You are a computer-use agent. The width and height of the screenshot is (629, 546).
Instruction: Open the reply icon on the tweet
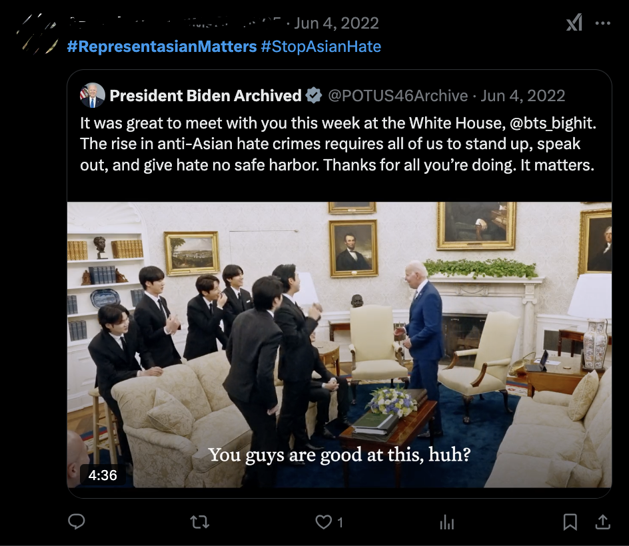coord(77,521)
